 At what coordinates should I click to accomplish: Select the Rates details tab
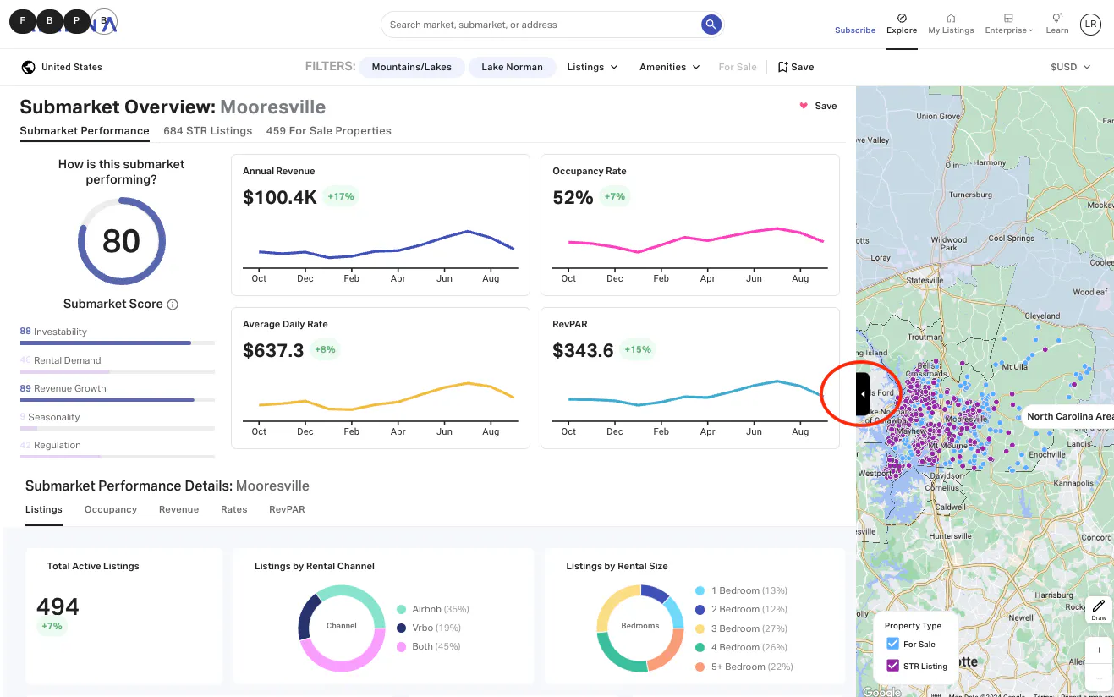[233, 509]
